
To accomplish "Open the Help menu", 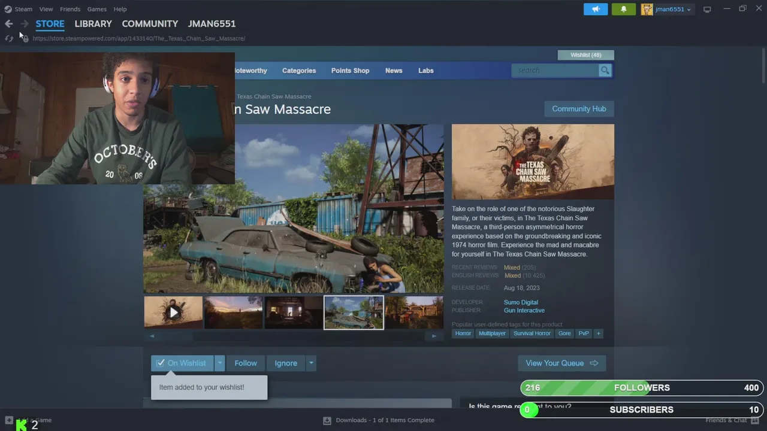I will (120, 9).
